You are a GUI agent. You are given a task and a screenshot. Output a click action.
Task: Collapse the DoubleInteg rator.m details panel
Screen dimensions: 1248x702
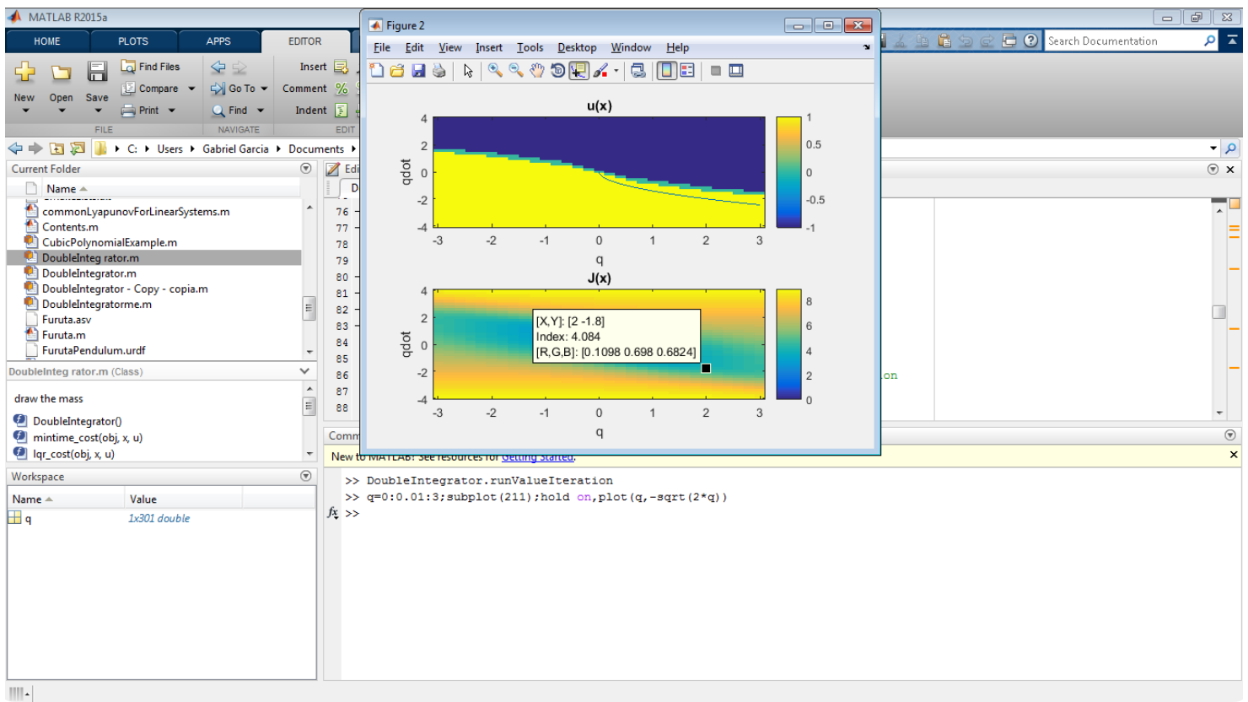click(x=304, y=371)
